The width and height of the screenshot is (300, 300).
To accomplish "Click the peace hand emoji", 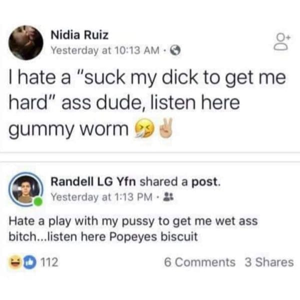I will click(x=165, y=128).
